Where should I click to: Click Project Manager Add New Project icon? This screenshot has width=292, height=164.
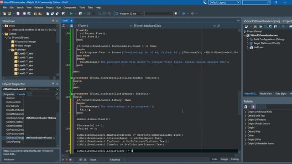click(x=246, y=27)
